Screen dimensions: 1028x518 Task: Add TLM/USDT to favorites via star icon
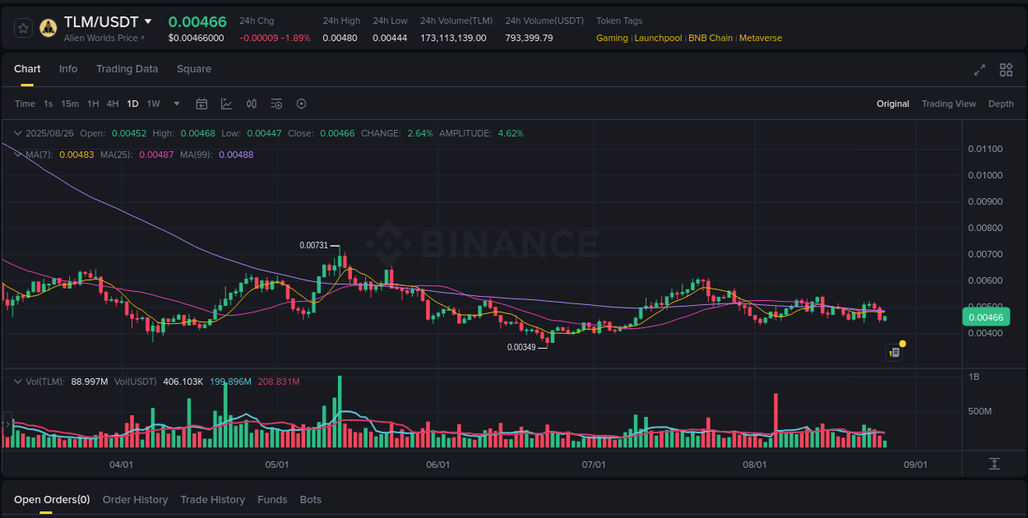coord(22,27)
